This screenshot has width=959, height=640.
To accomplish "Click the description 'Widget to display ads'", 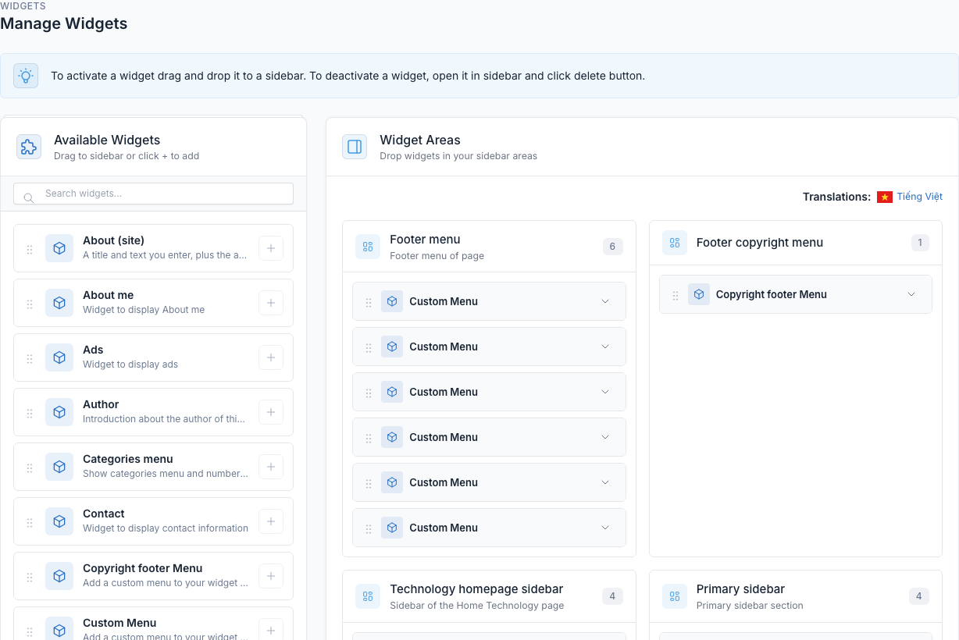I will [x=130, y=364].
